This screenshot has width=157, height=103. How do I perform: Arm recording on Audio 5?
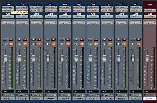coord(68,39)
